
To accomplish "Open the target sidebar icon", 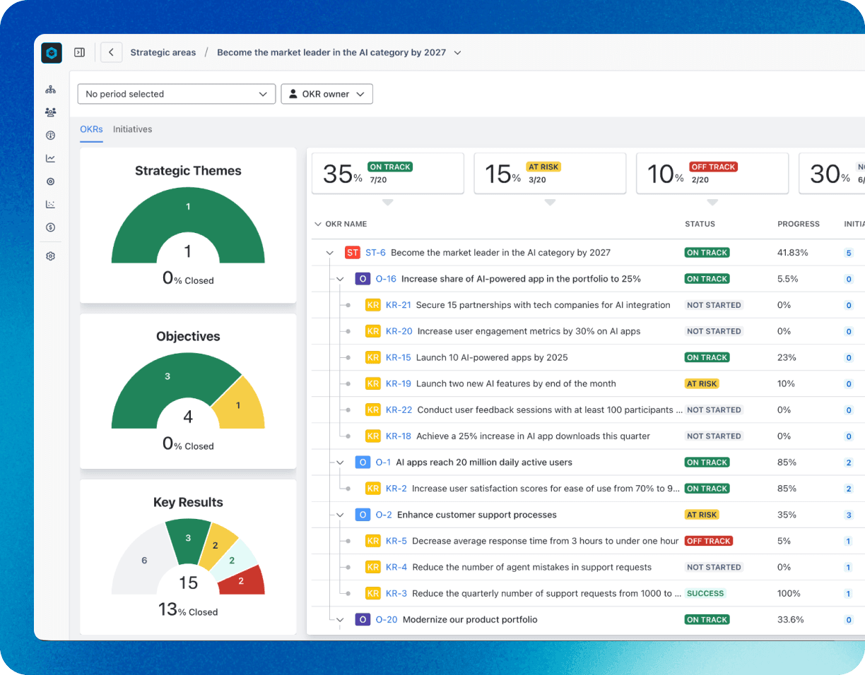I will pyautogui.click(x=50, y=181).
